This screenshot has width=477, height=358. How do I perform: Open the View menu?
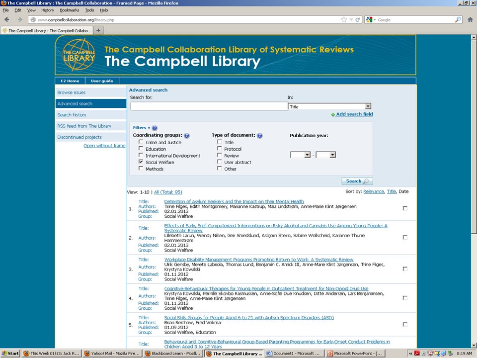click(x=31, y=10)
